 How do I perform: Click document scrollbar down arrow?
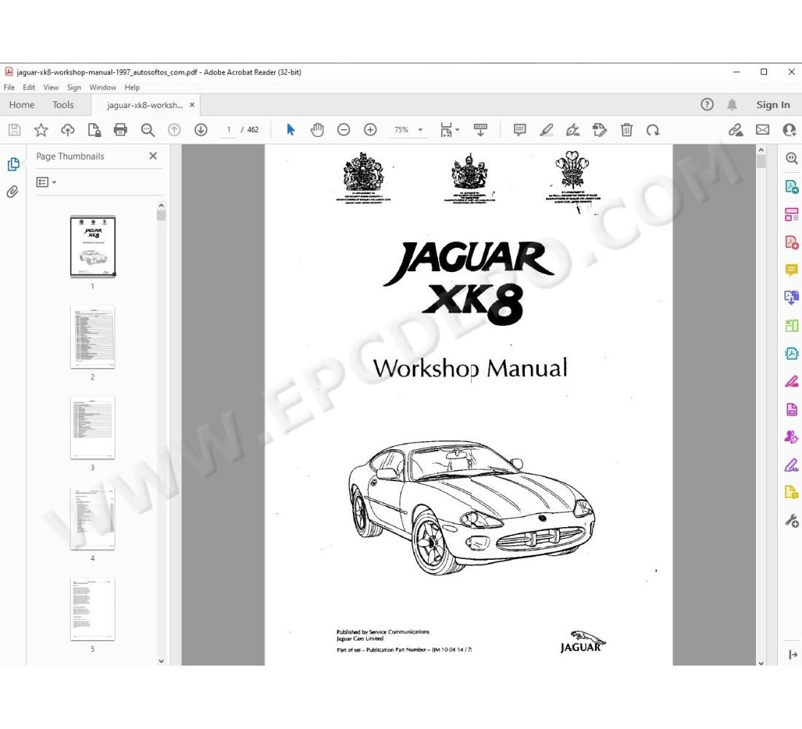(x=761, y=663)
